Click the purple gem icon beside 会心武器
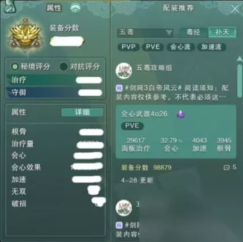The width and height of the screenshot is (243, 242). 181,114
